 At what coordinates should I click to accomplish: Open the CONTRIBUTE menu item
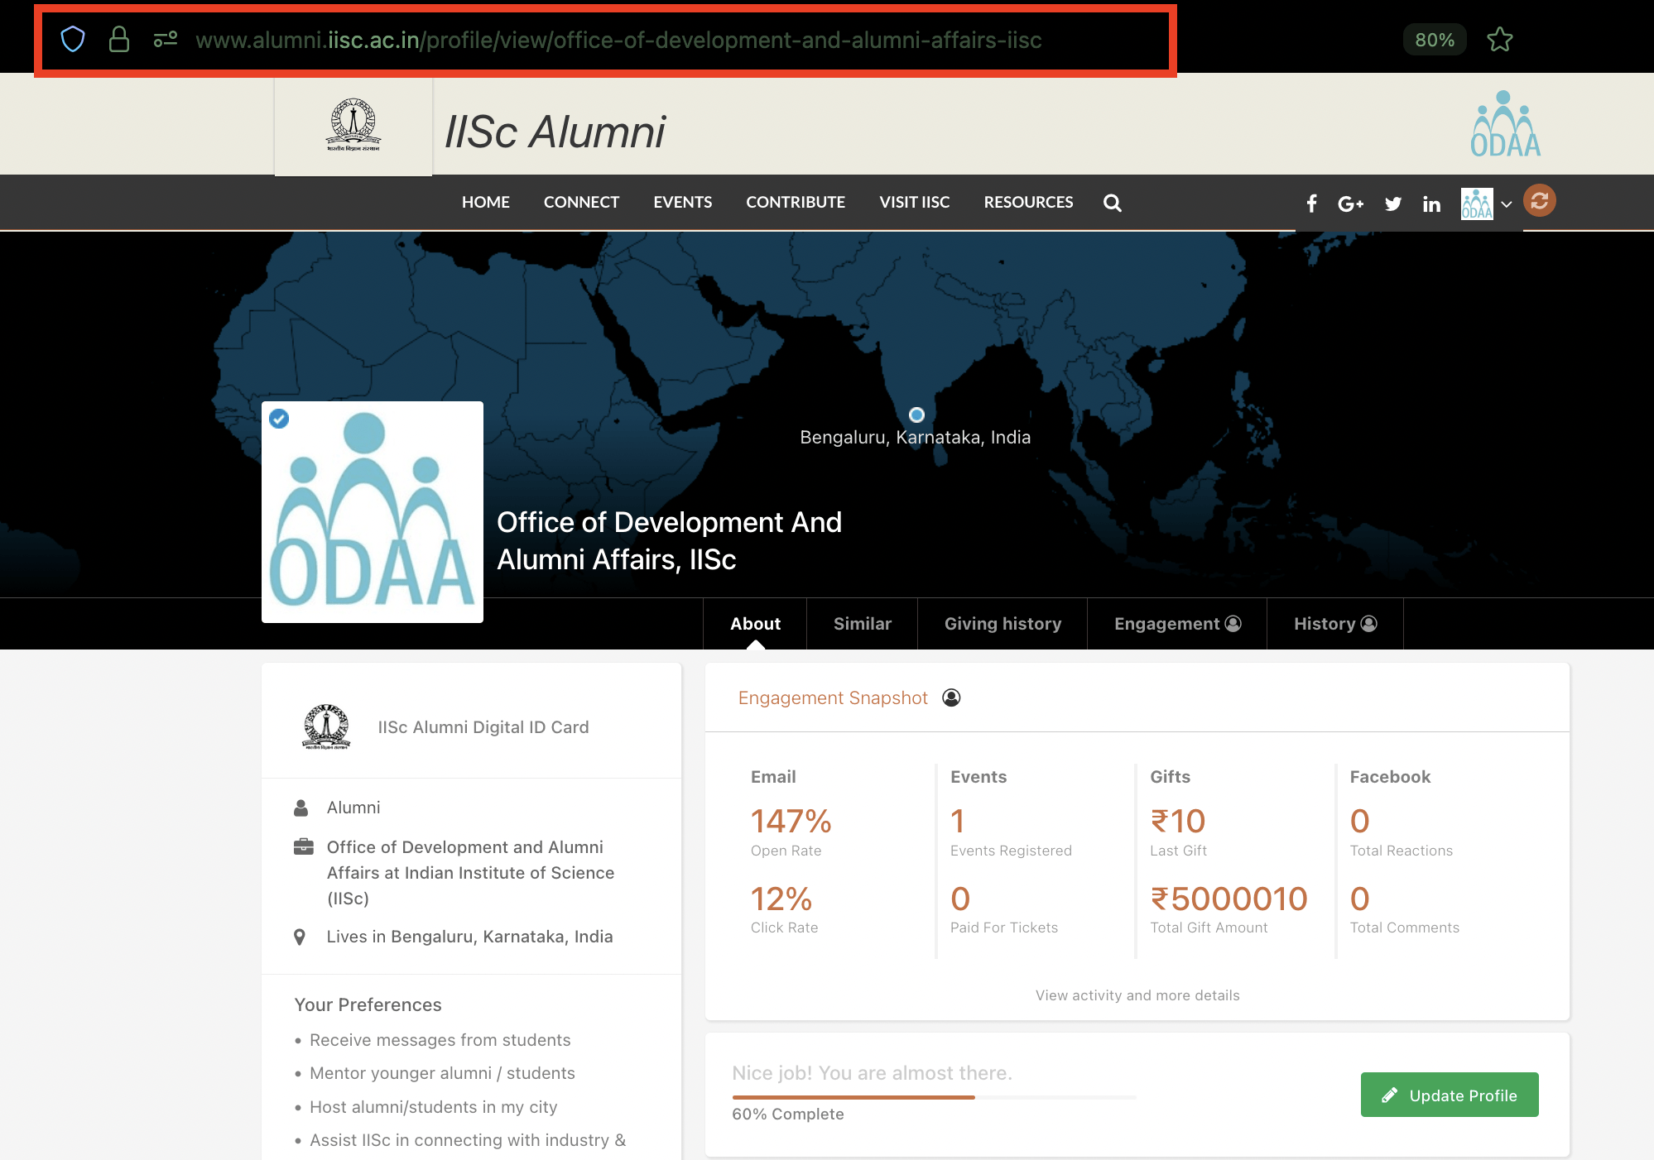click(x=795, y=202)
